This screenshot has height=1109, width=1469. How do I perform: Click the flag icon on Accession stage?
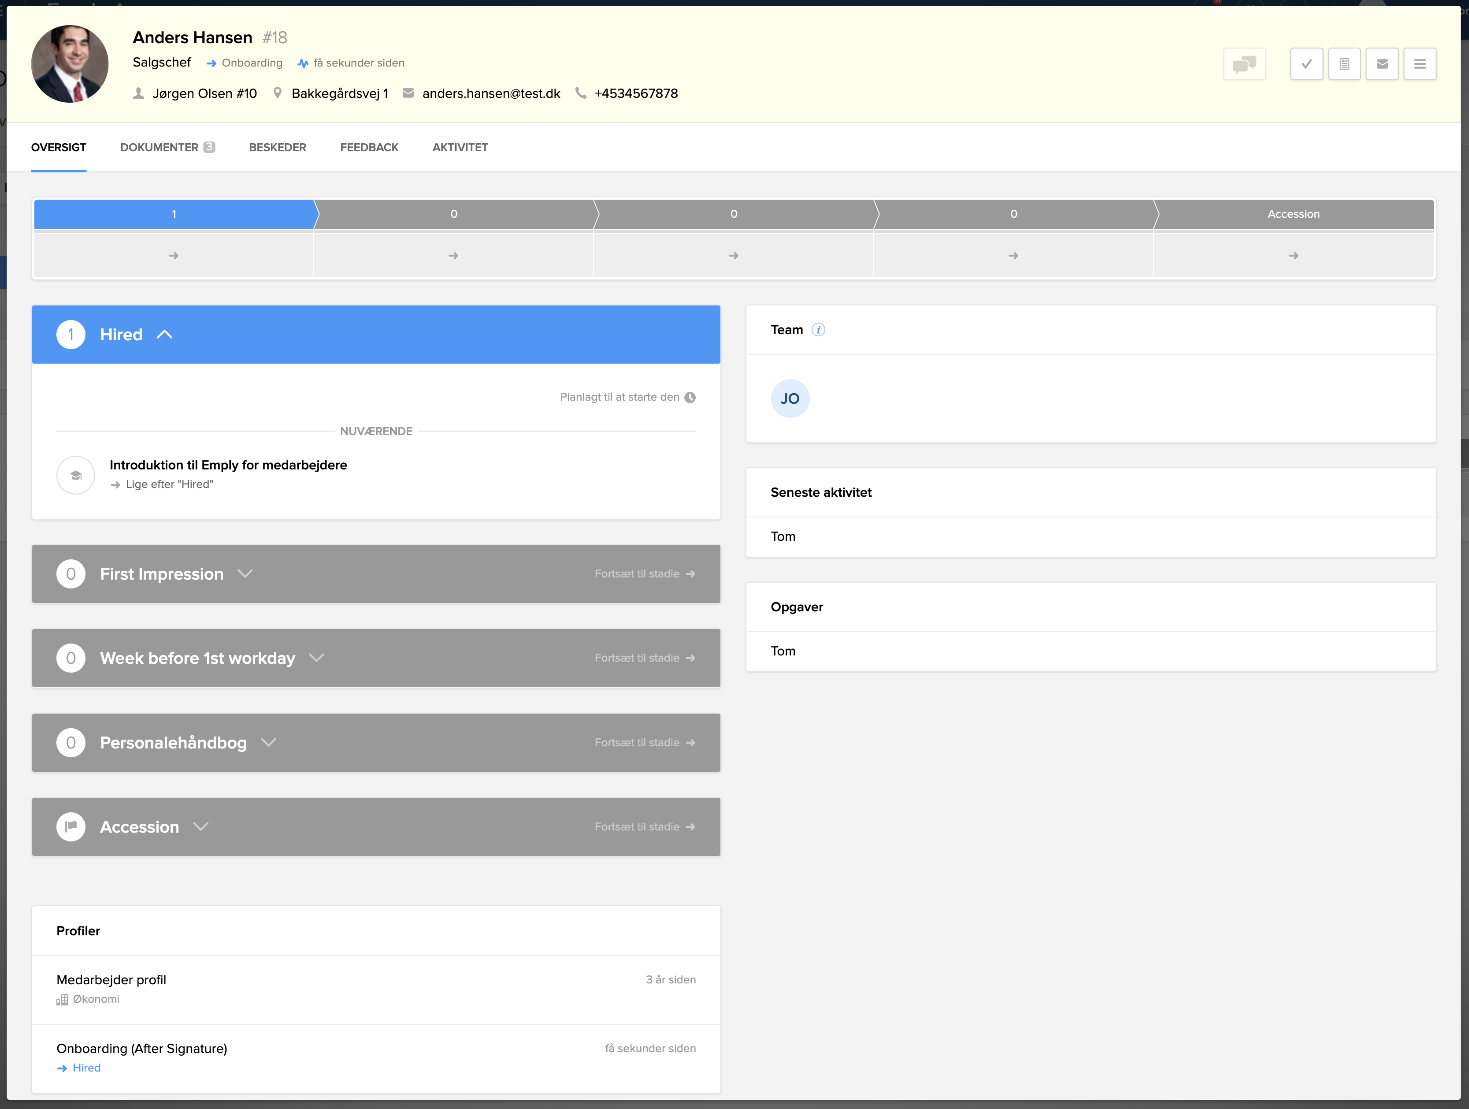point(71,826)
